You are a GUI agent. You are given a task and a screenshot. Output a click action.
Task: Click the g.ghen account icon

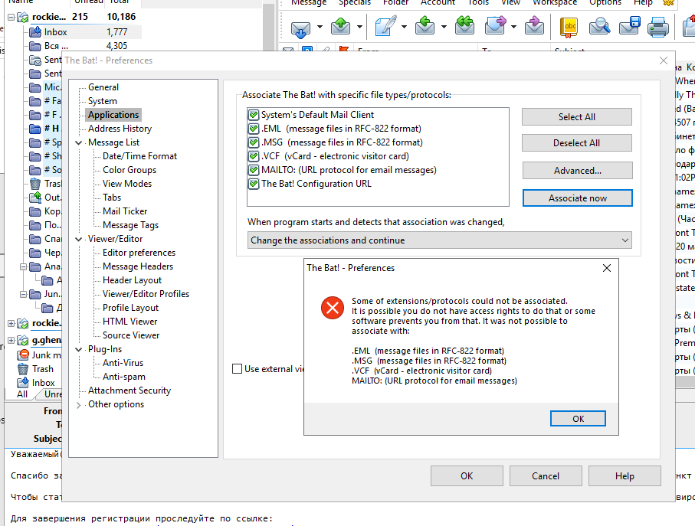click(x=23, y=341)
